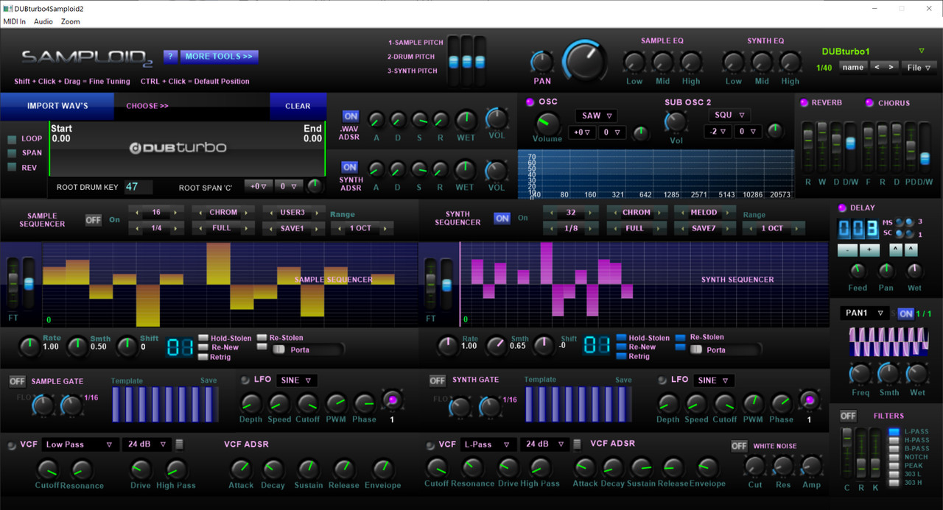The width and height of the screenshot is (943, 510).
Task: Open the File dropdown menu
Action: pos(920,68)
